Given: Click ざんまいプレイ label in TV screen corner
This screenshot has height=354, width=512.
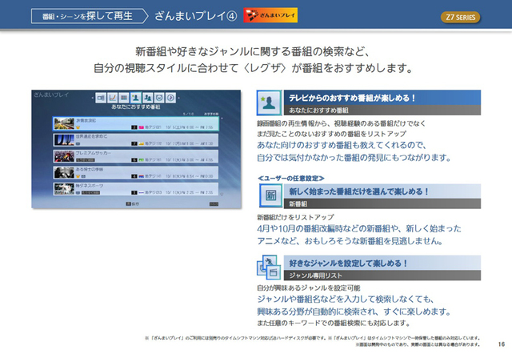Looking at the screenshot, I should pyautogui.click(x=51, y=95).
